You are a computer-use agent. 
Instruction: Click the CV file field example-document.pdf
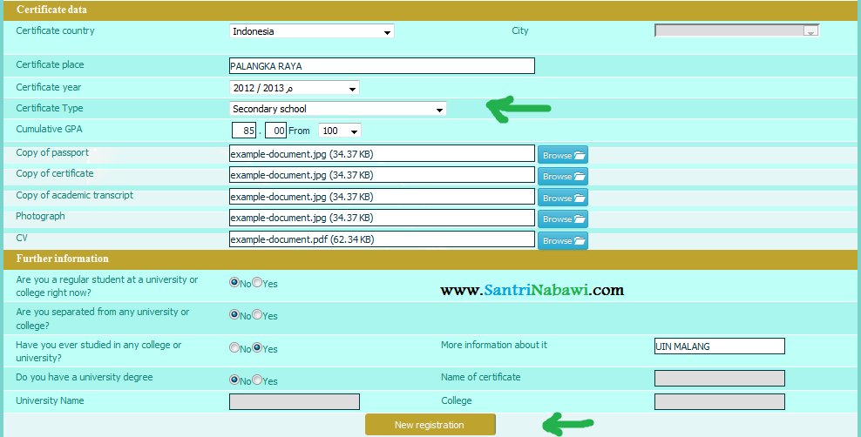(382, 239)
